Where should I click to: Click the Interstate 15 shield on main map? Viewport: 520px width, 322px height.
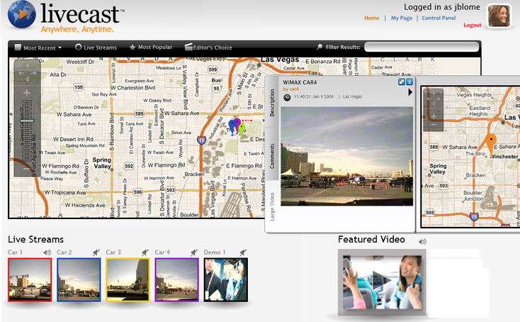201,140
